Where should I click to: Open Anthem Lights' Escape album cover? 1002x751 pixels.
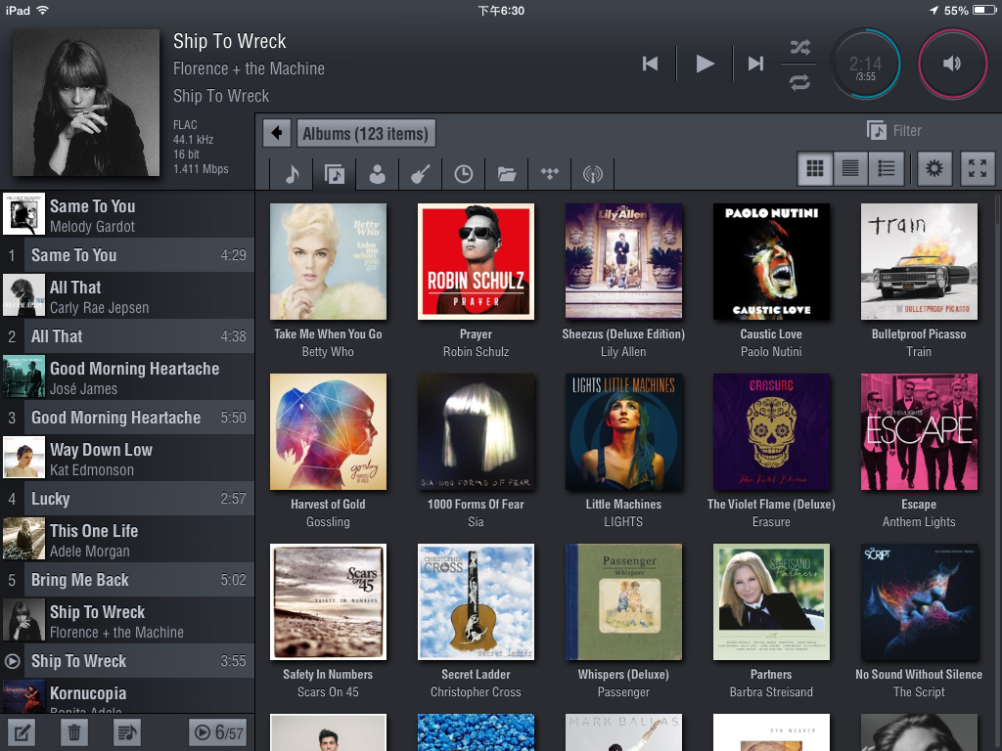coord(919,431)
